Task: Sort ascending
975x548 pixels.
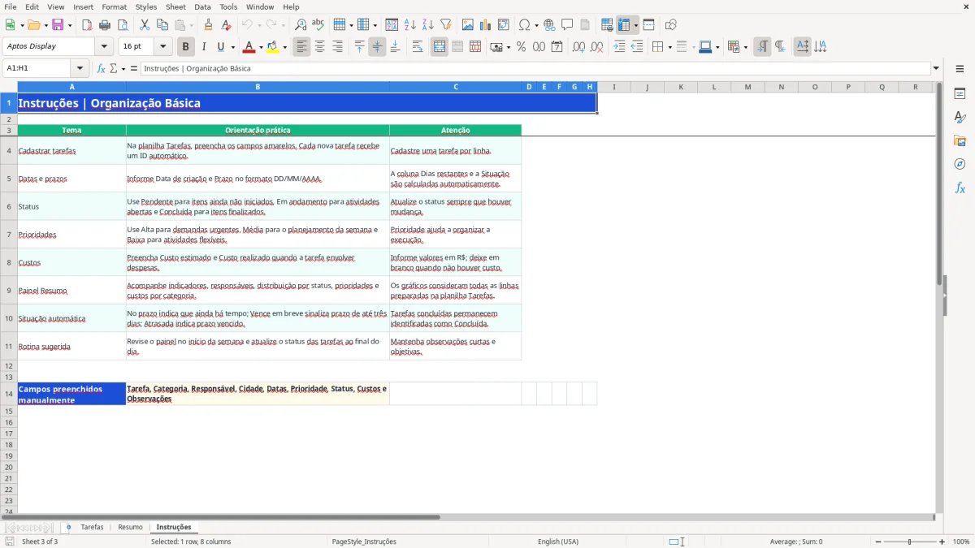Action: tap(410, 25)
